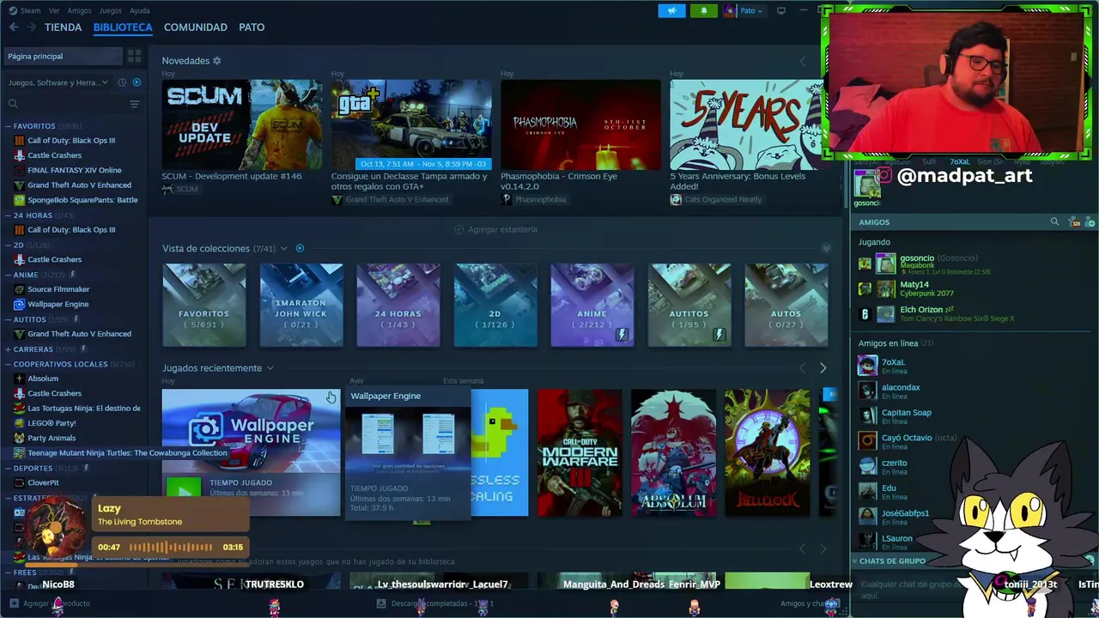The width and height of the screenshot is (1099, 618).
Task: Open the Vista de colecciones dropdown
Action: pos(283,249)
